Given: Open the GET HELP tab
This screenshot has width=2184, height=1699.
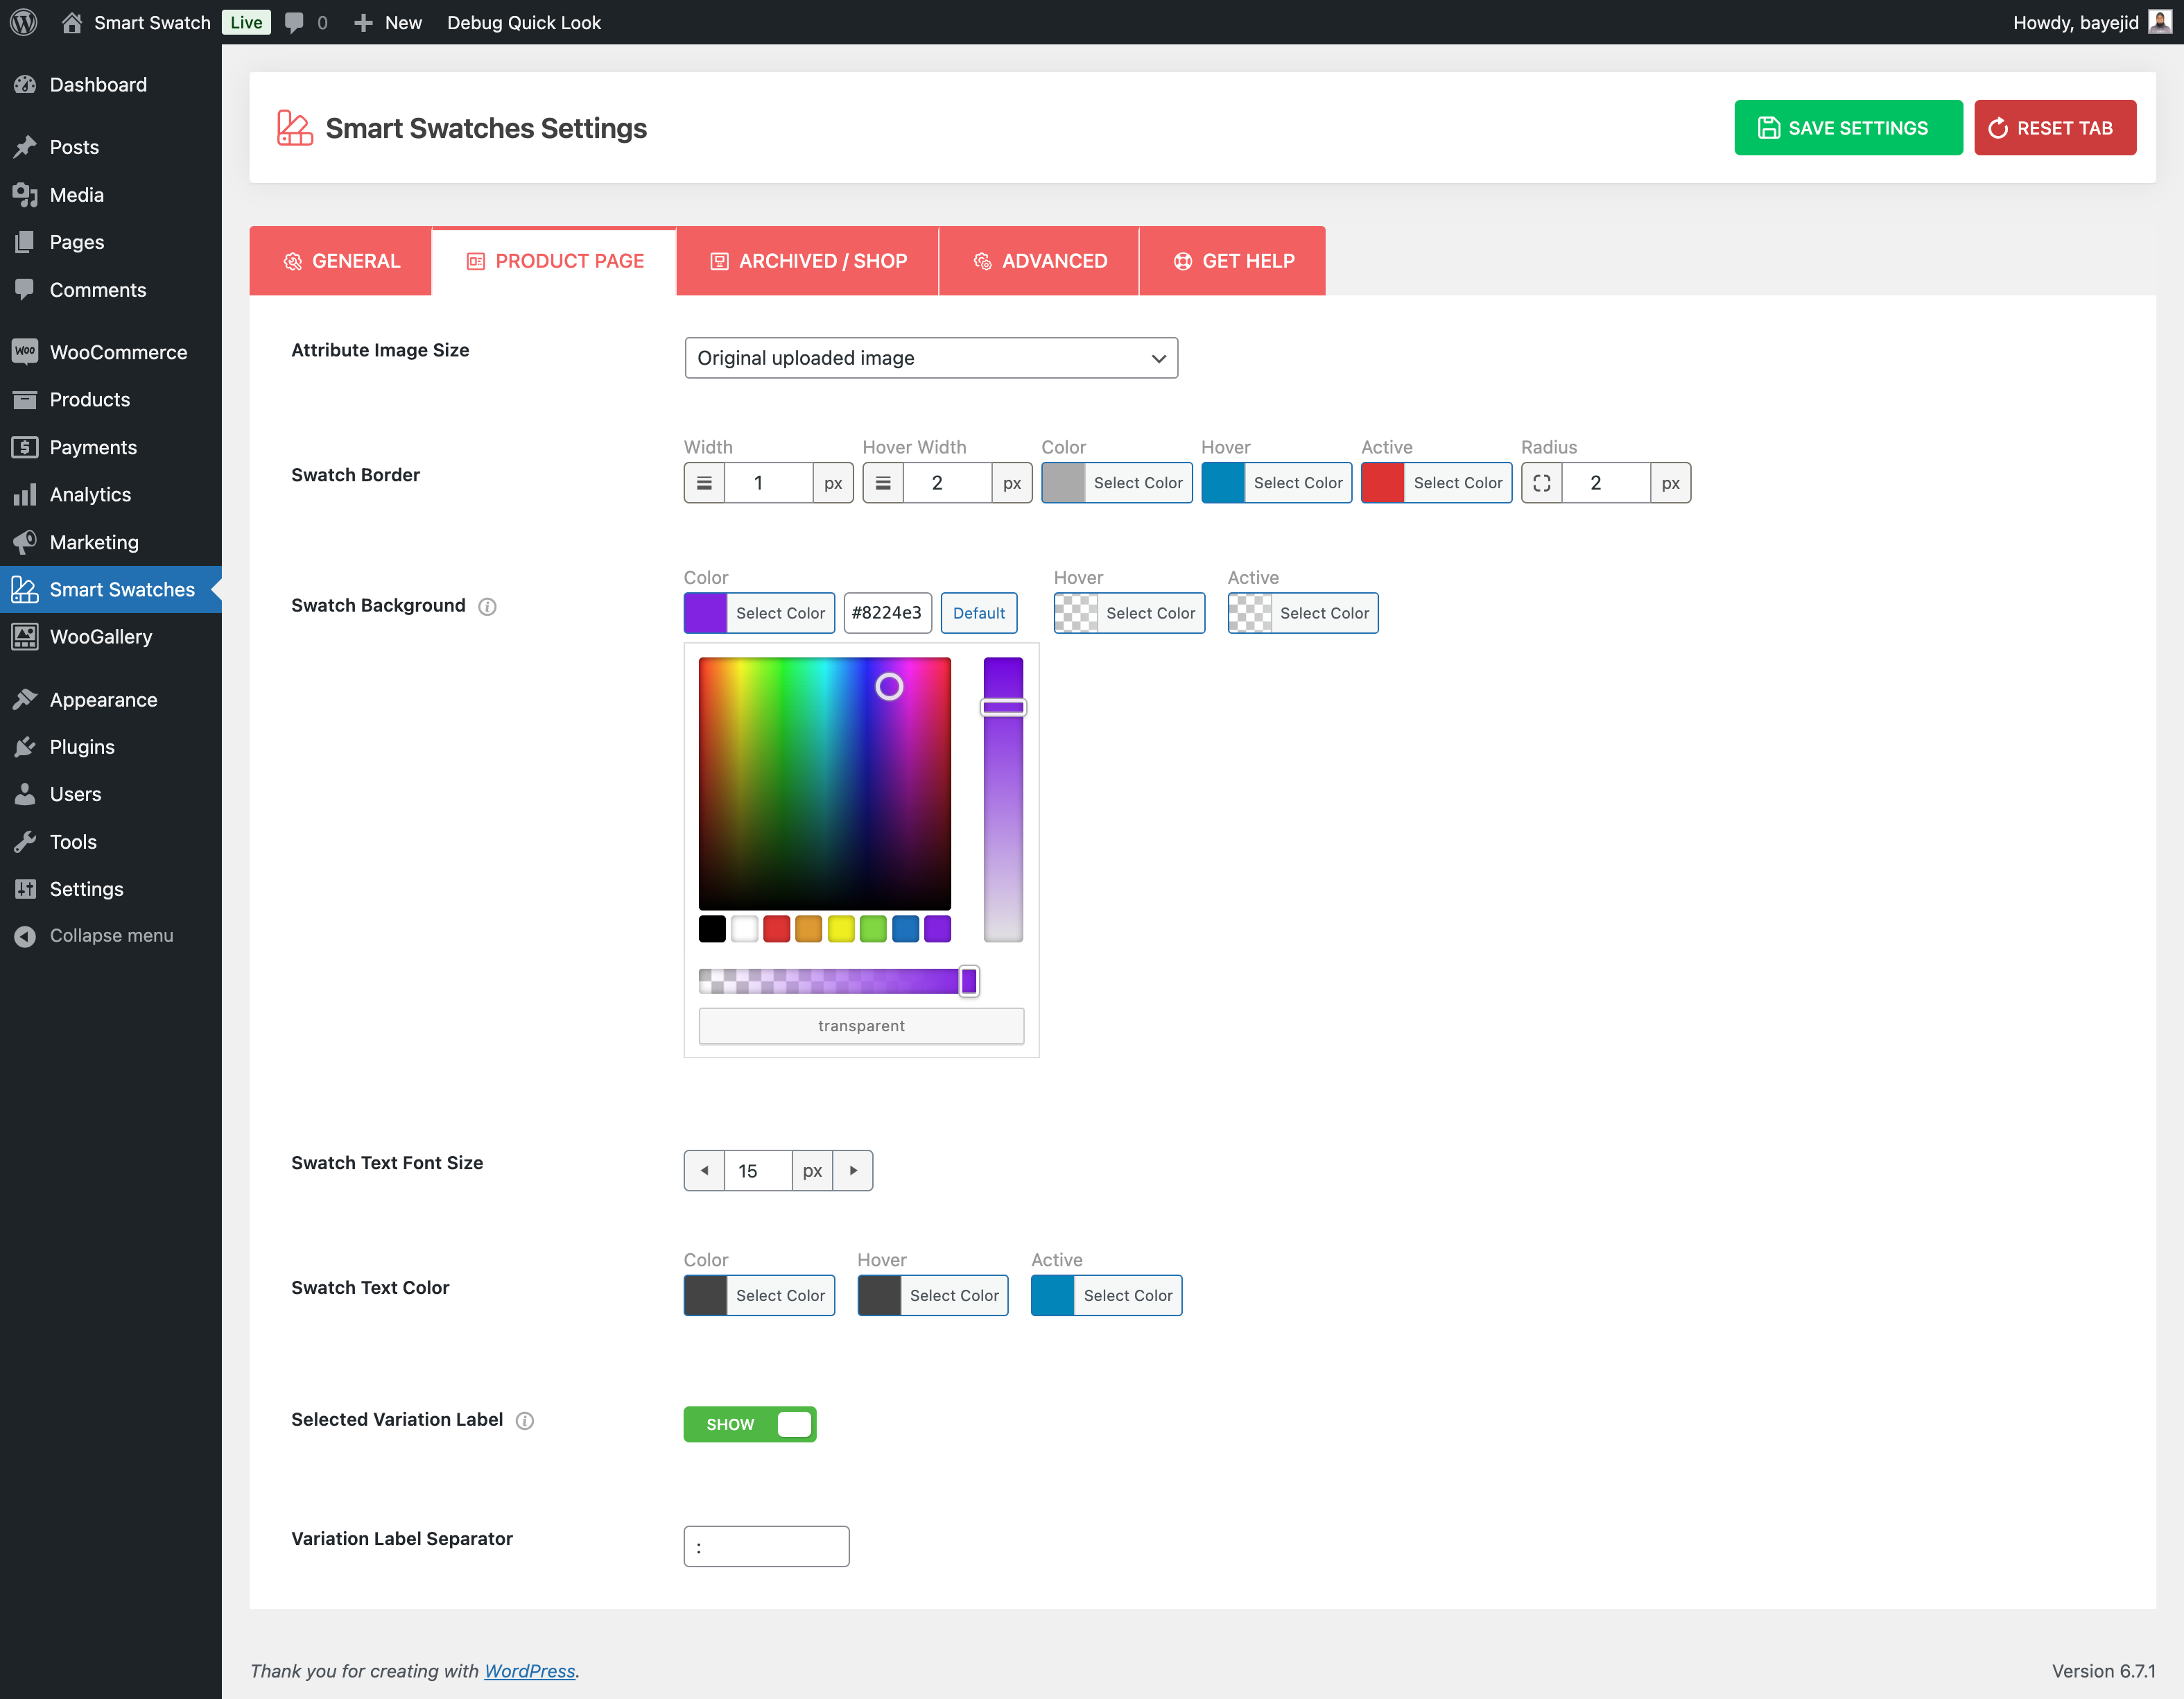Looking at the screenshot, I should 1233,261.
